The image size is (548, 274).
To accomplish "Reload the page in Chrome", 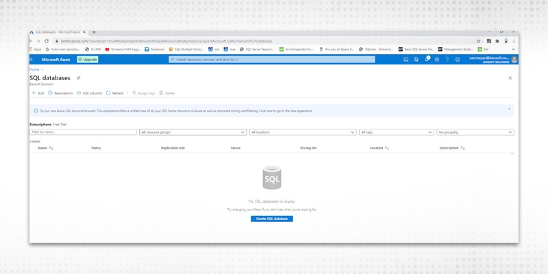I will click(47, 41).
